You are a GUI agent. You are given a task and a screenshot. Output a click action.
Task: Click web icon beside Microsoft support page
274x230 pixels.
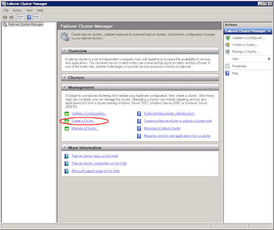67,171
